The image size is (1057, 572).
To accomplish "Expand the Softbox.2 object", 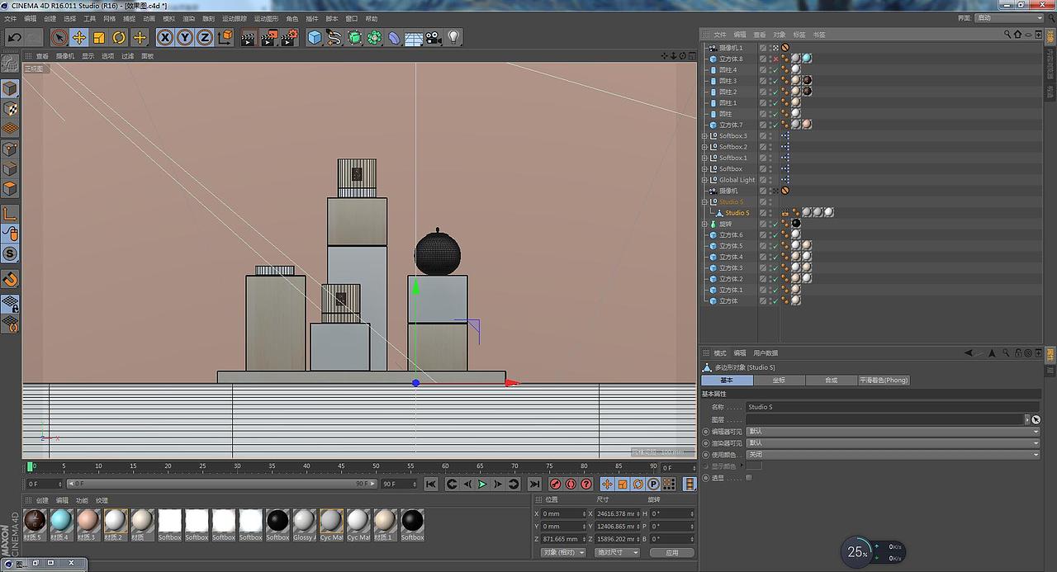I will click(704, 147).
